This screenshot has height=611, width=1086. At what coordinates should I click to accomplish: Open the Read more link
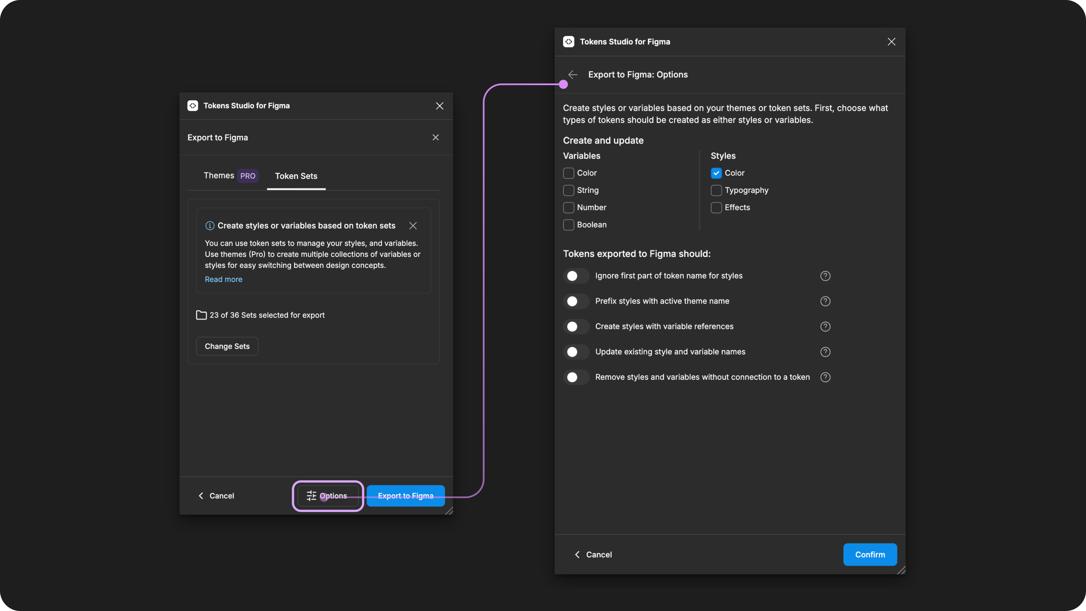(x=223, y=279)
